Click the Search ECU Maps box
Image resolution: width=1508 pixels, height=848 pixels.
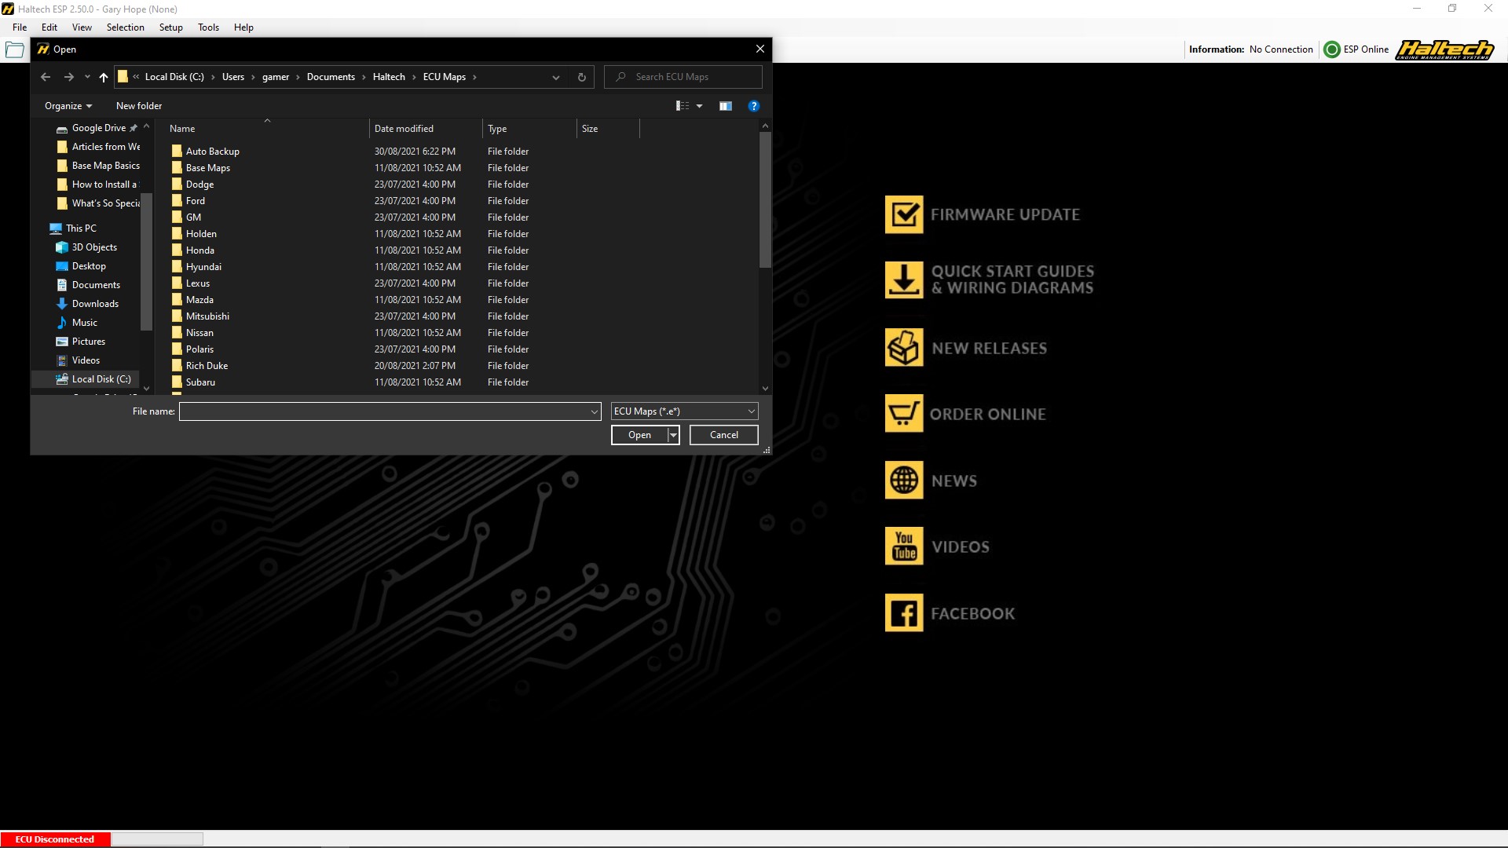[683, 77]
